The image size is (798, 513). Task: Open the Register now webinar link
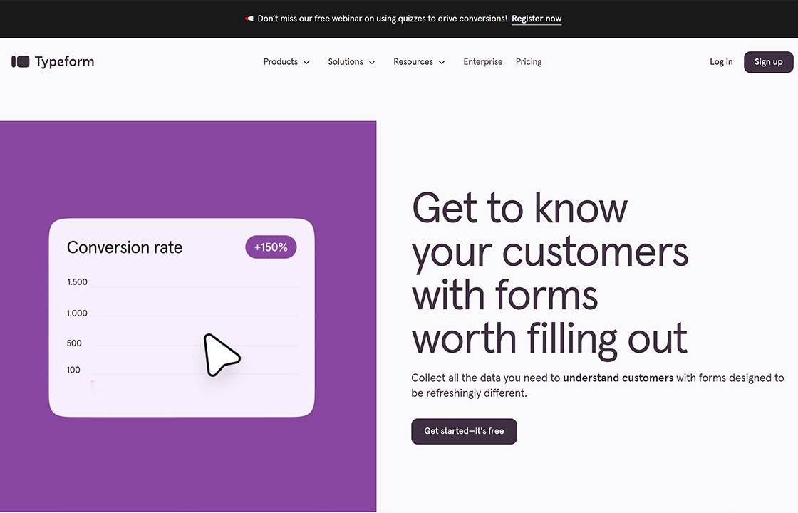(537, 19)
